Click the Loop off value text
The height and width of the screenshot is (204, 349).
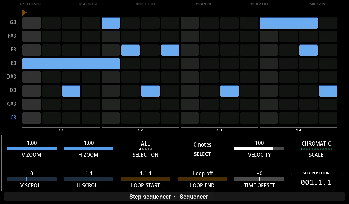(x=203, y=173)
